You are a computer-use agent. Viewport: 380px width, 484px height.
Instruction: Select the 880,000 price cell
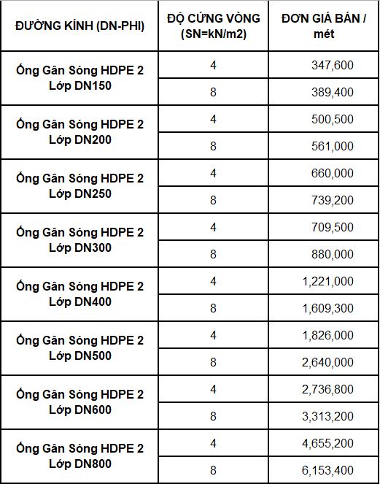[324, 254]
